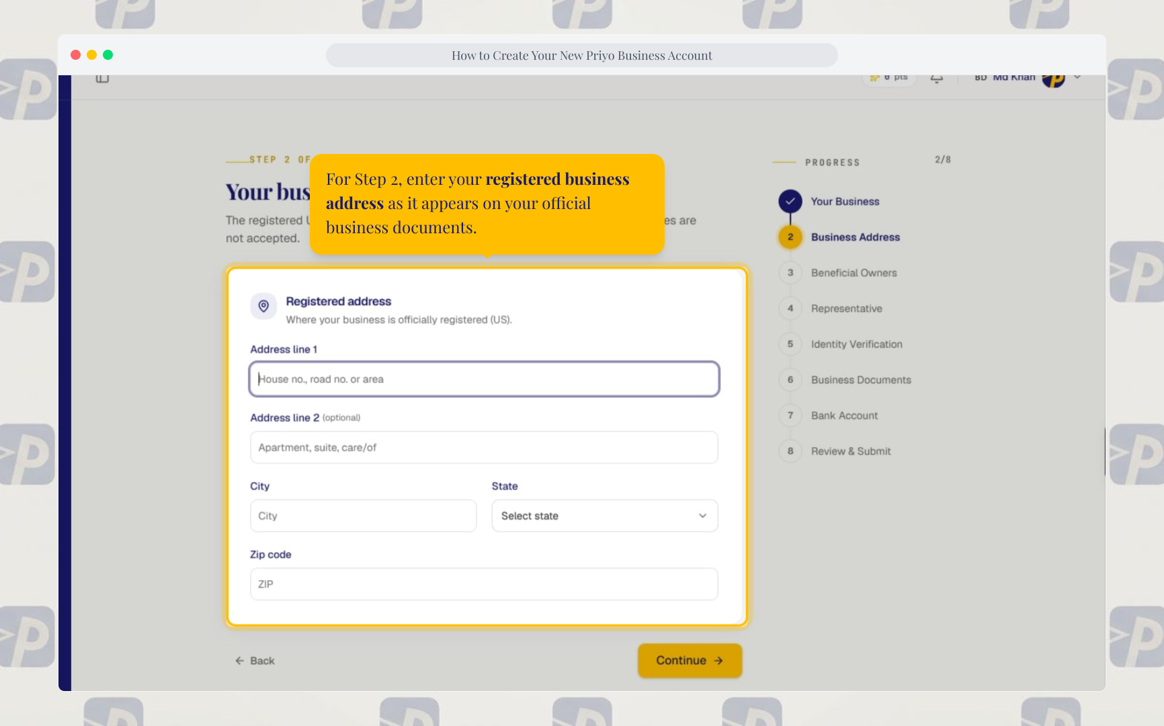The width and height of the screenshot is (1164, 726).
Task: Click the "PROGRESS" heading
Action: coord(833,163)
